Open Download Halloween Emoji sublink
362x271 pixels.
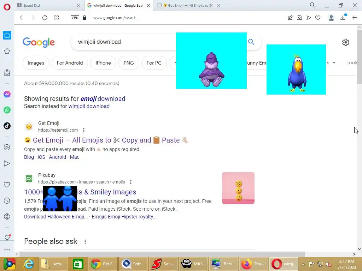[x=56, y=217]
